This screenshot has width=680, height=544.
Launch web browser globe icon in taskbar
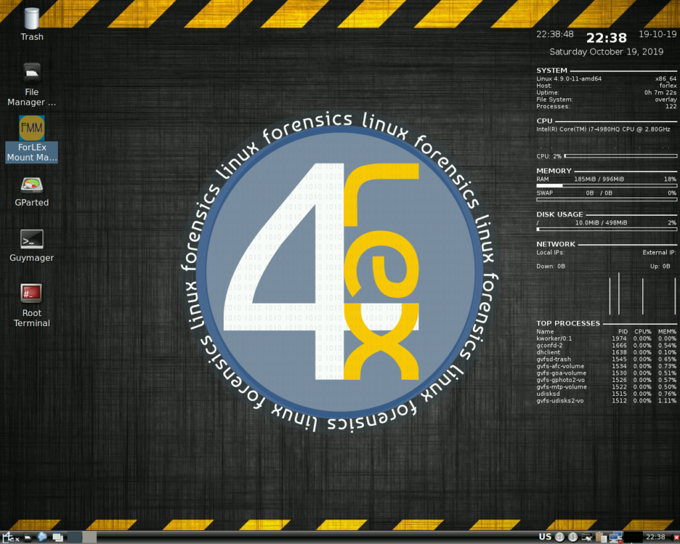click(42, 537)
